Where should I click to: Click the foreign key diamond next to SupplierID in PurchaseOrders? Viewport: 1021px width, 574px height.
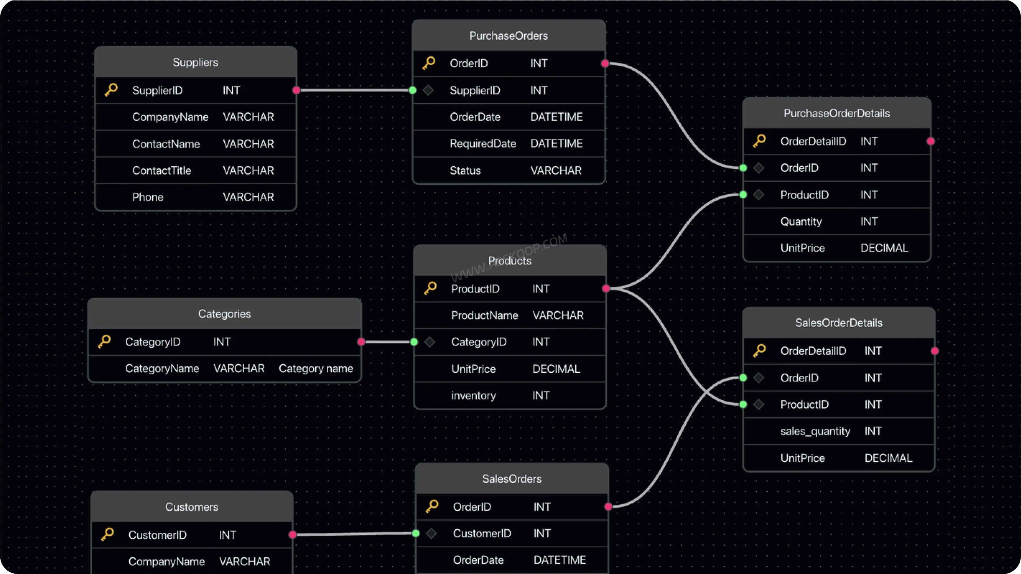pyautogui.click(x=428, y=90)
